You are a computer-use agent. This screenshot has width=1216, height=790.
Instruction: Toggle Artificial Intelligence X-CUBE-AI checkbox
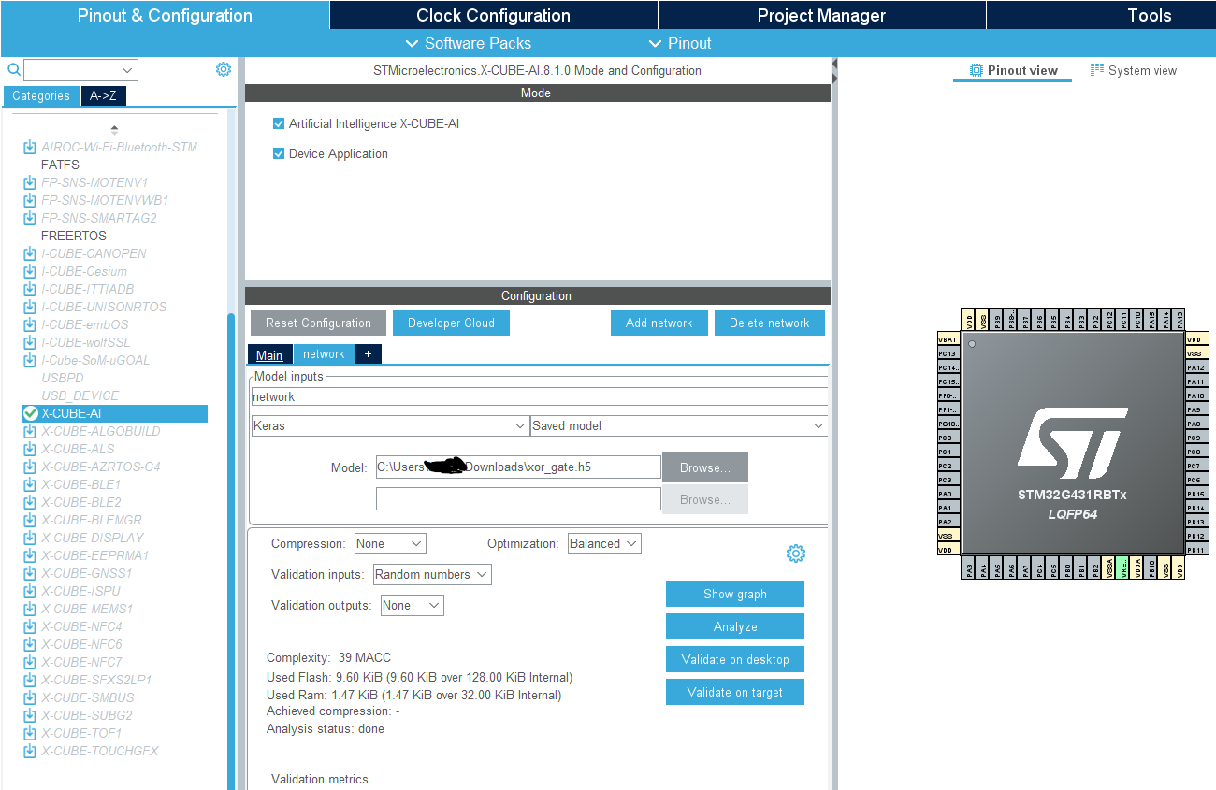(279, 123)
